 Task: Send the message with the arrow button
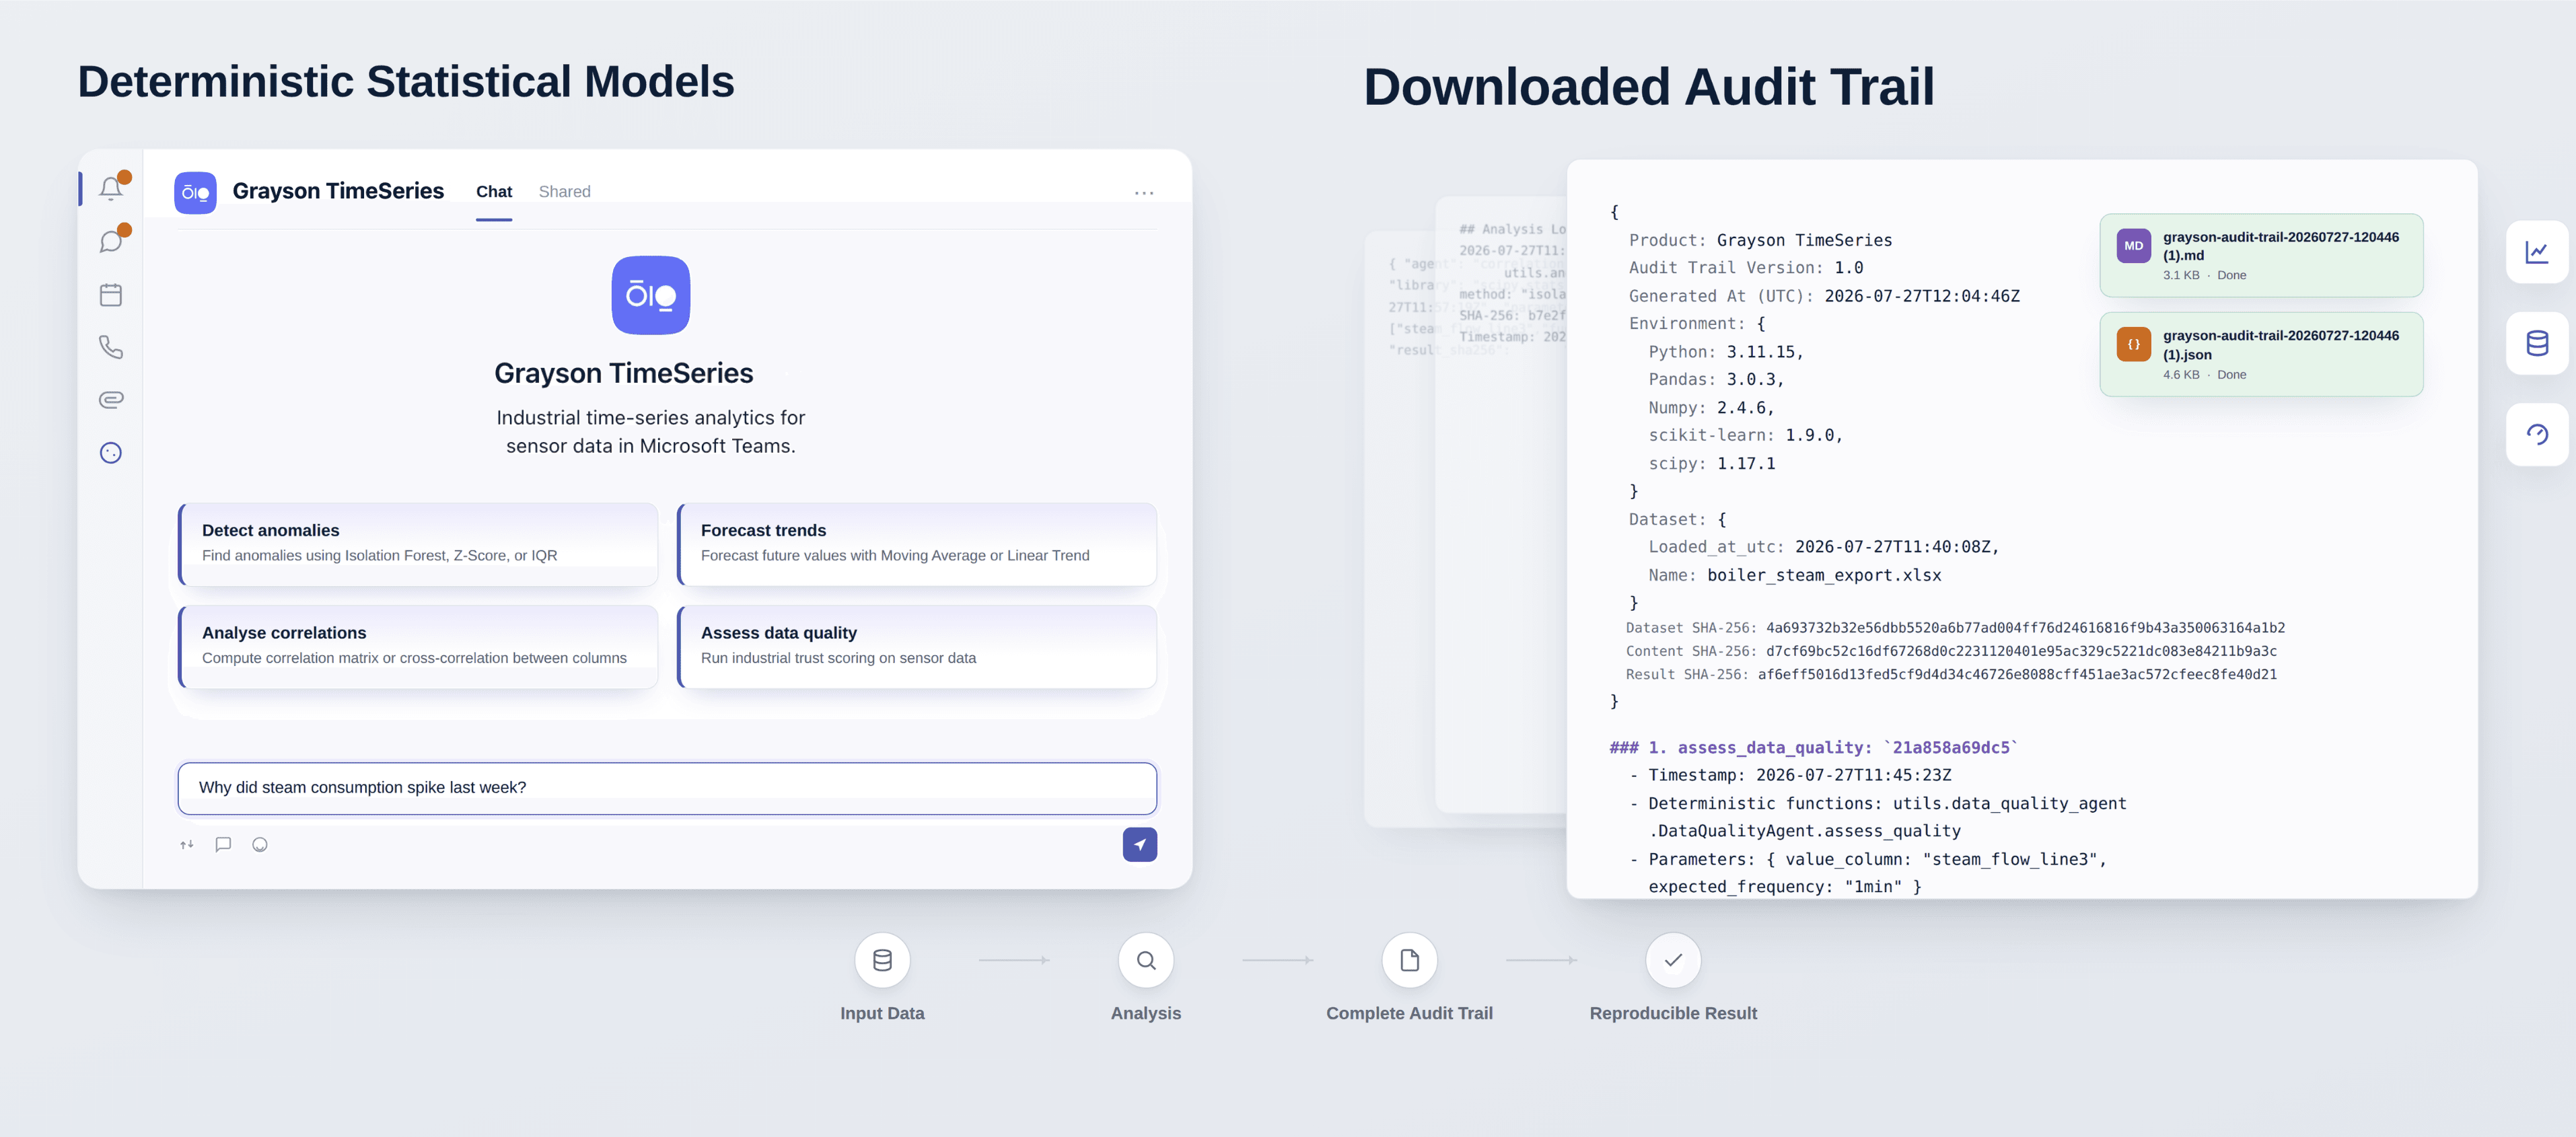(1139, 845)
